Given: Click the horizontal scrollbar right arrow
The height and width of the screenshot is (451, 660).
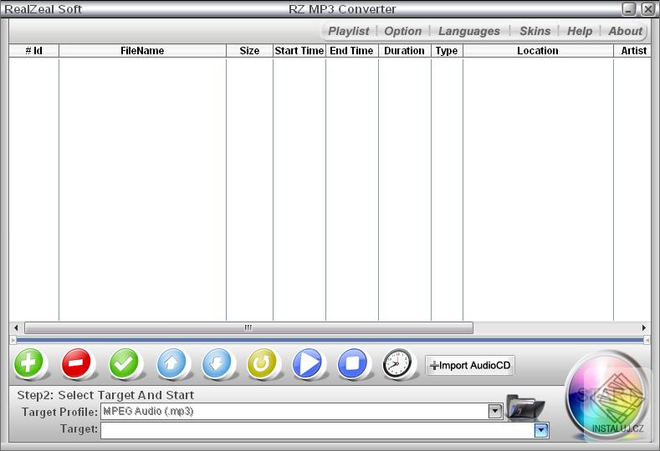Looking at the screenshot, I should coord(644,328).
